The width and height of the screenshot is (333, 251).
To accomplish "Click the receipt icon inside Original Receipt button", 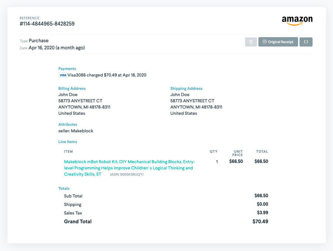I will click(x=263, y=42).
